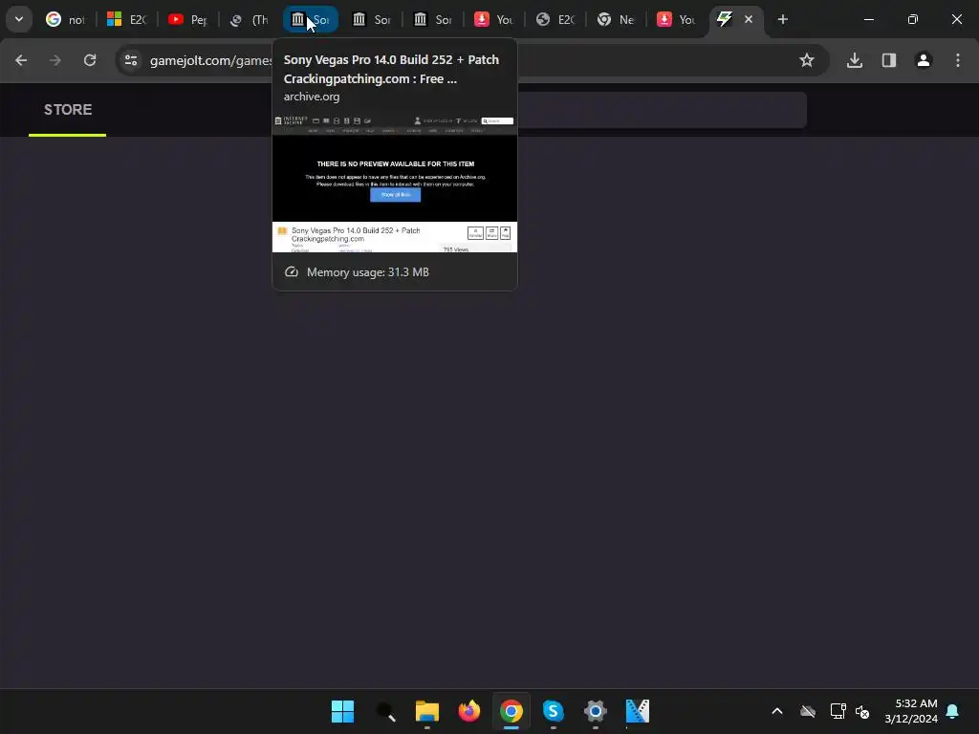Click the cloud sync tray icon
Viewport: 979px width, 734px height.
coord(808,711)
